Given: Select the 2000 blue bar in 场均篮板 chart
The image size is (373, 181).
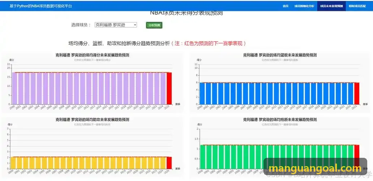Looking at the screenshot, I should (202, 93).
